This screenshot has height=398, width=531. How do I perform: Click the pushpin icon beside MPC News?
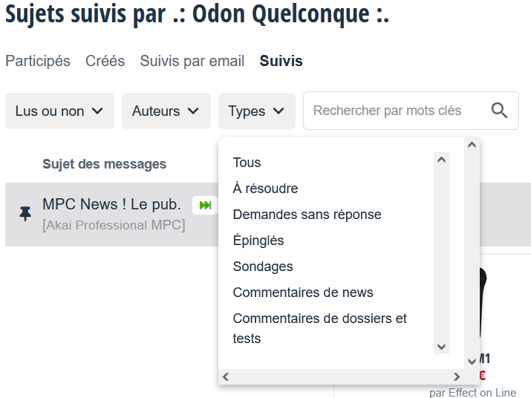point(25,214)
